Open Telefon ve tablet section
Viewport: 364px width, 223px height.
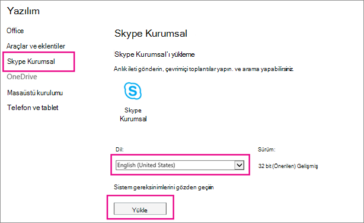point(33,108)
